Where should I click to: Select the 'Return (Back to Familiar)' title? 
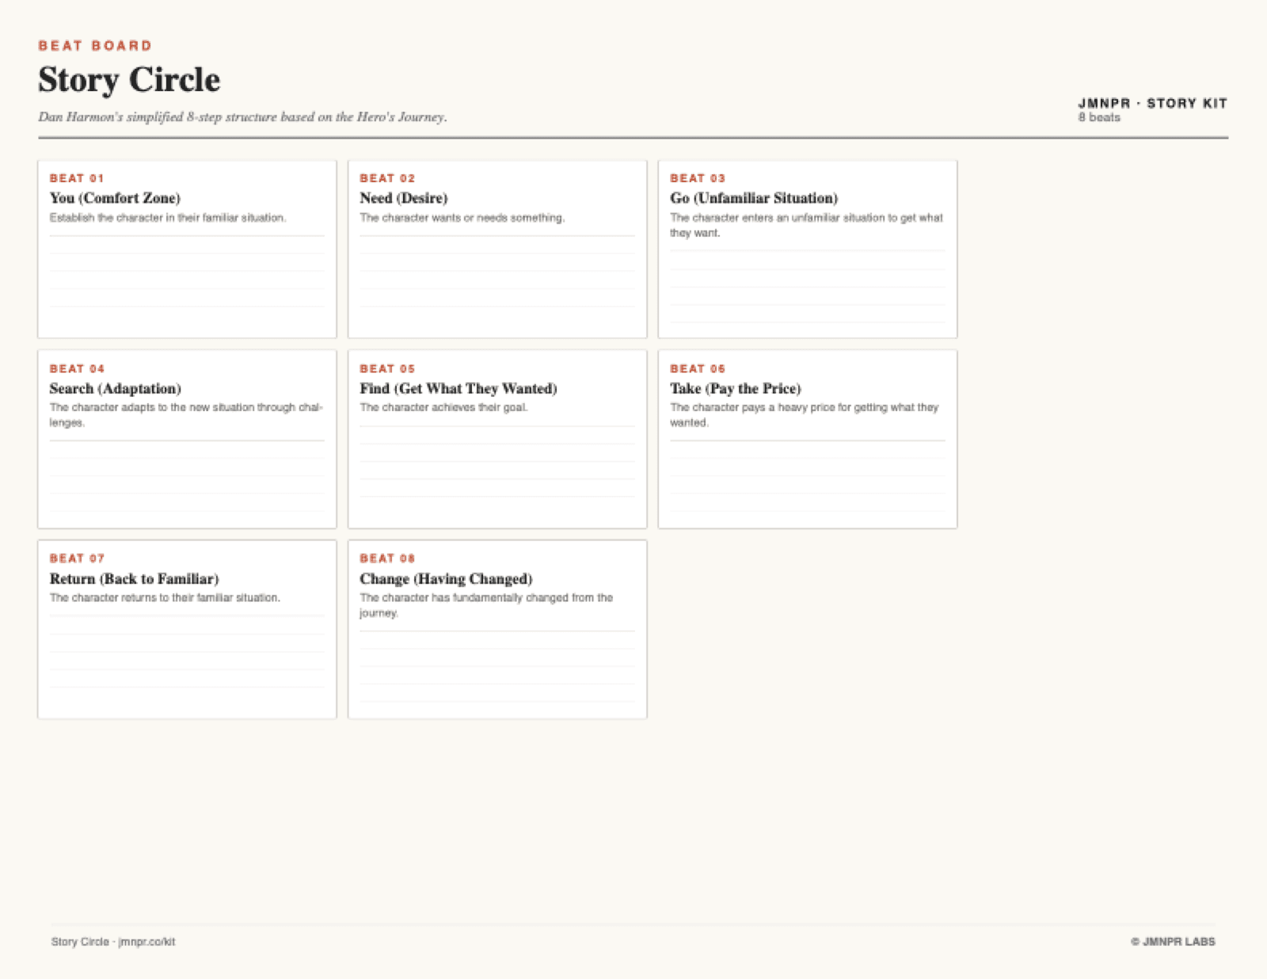tap(134, 579)
